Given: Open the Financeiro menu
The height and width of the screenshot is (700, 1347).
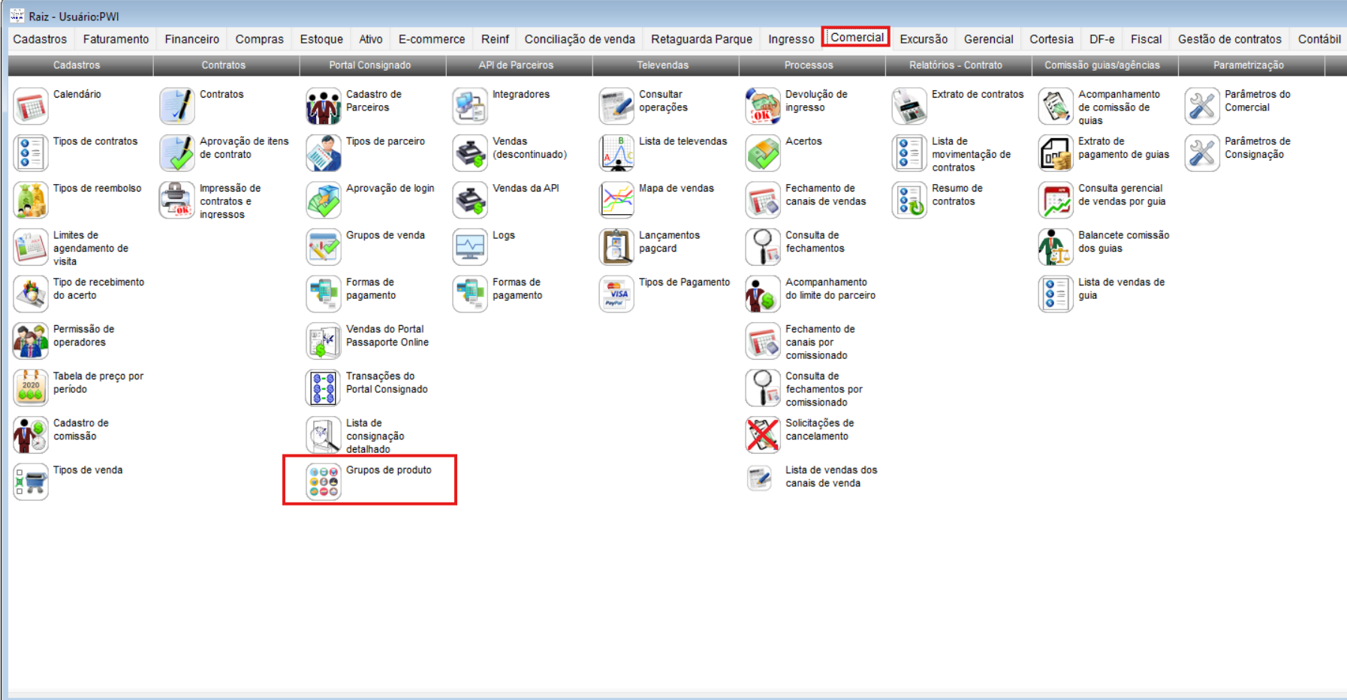Looking at the screenshot, I should [191, 38].
